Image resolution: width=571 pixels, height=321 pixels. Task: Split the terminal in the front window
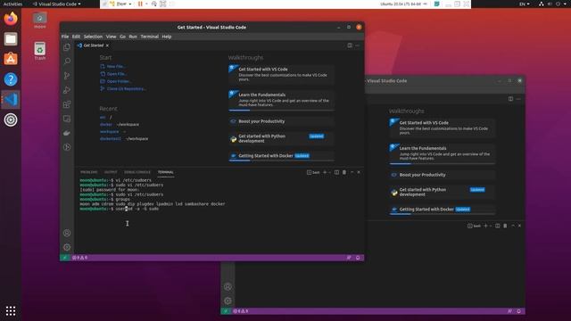pyautogui.click(x=337, y=172)
